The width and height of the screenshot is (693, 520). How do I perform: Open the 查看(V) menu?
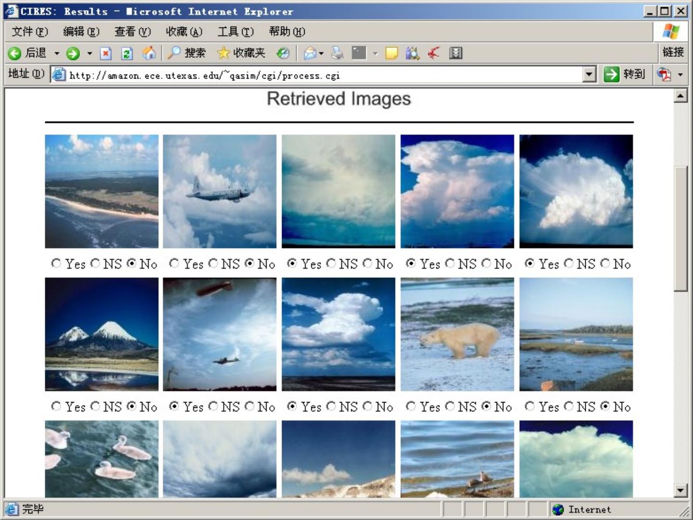132,32
